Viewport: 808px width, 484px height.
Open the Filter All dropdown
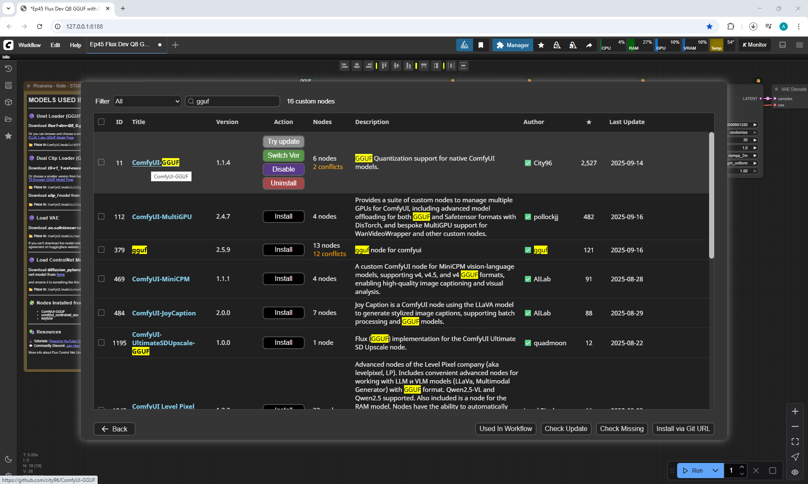147,101
